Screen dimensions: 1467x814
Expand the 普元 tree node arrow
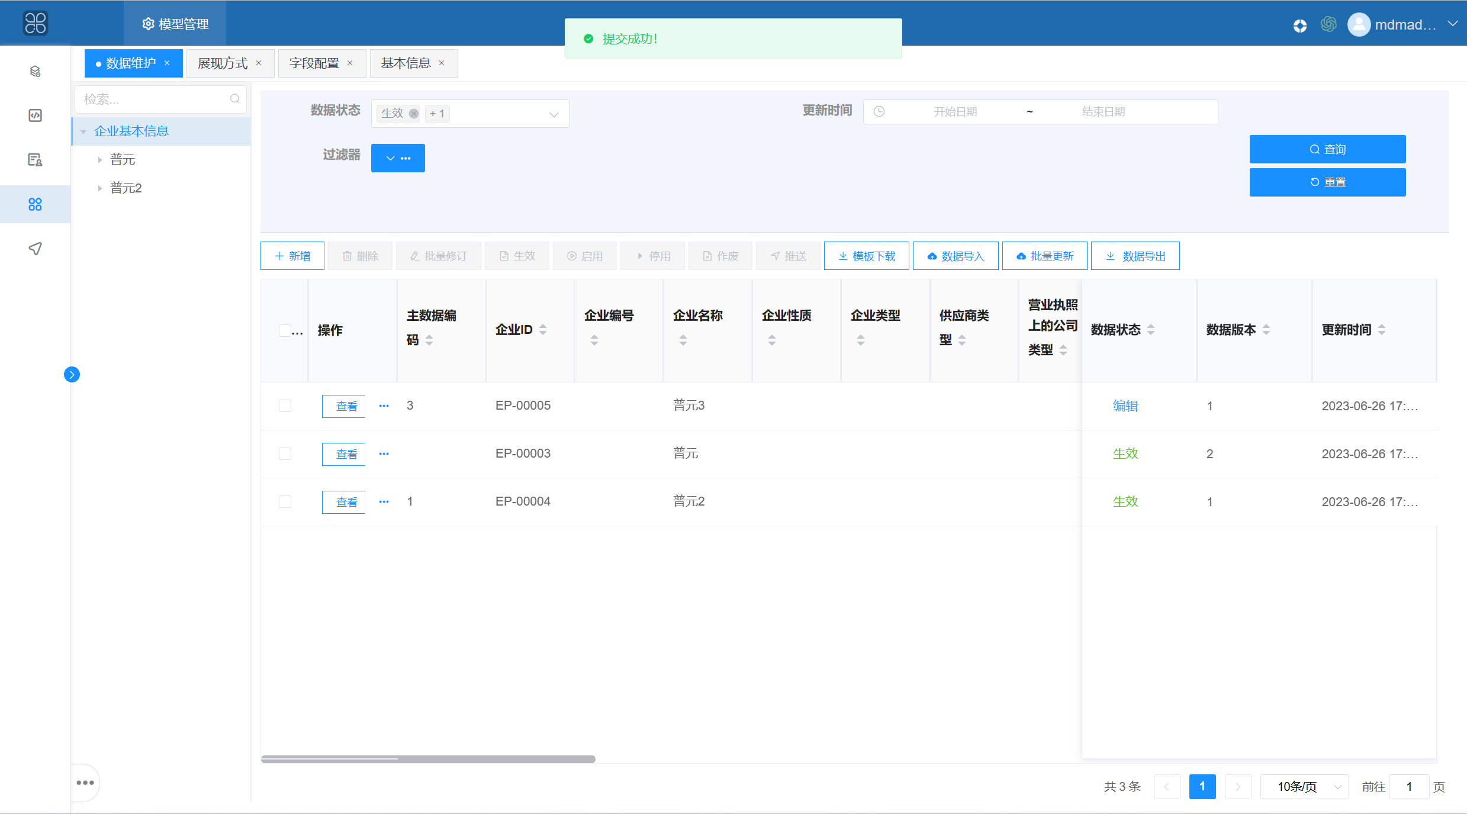click(x=99, y=160)
